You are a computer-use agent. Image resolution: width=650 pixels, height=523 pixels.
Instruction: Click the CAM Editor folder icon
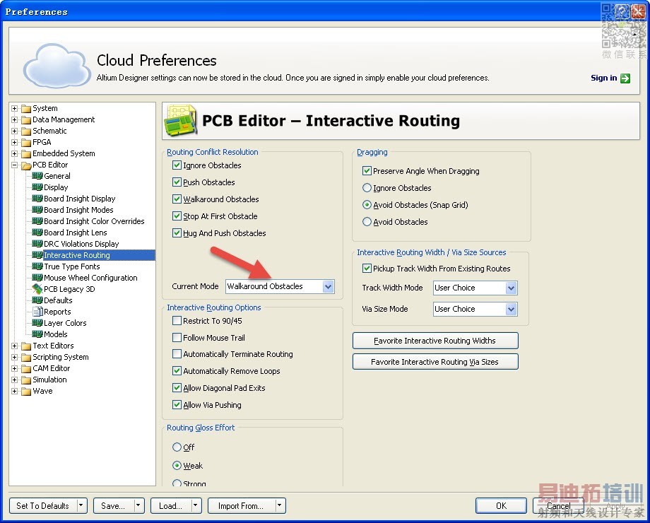click(26, 369)
